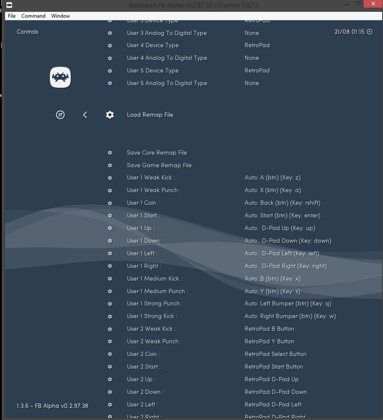Open the File menu

click(x=12, y=16)
